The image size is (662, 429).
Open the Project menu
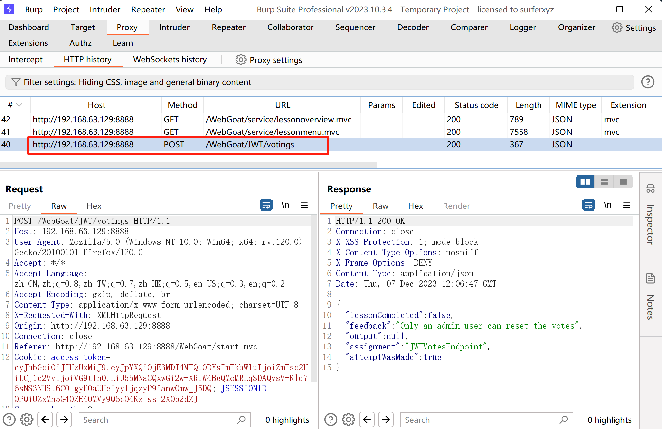tap(66, 10)
